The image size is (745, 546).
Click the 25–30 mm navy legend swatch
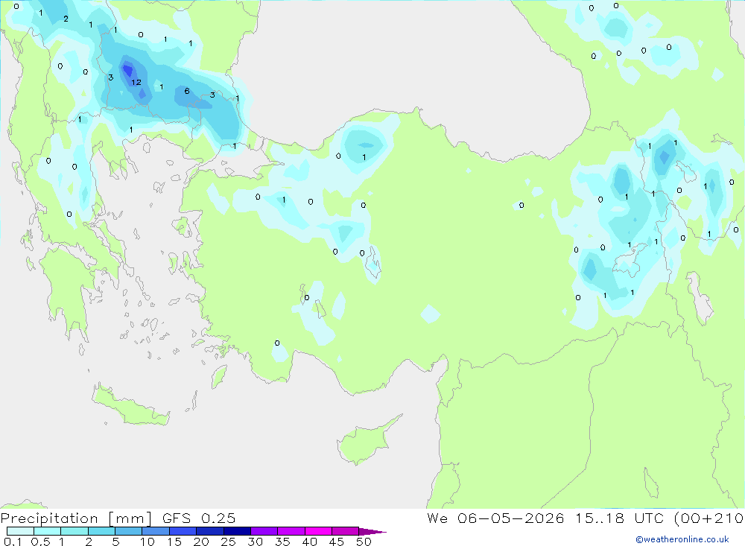tap(237, 531)
